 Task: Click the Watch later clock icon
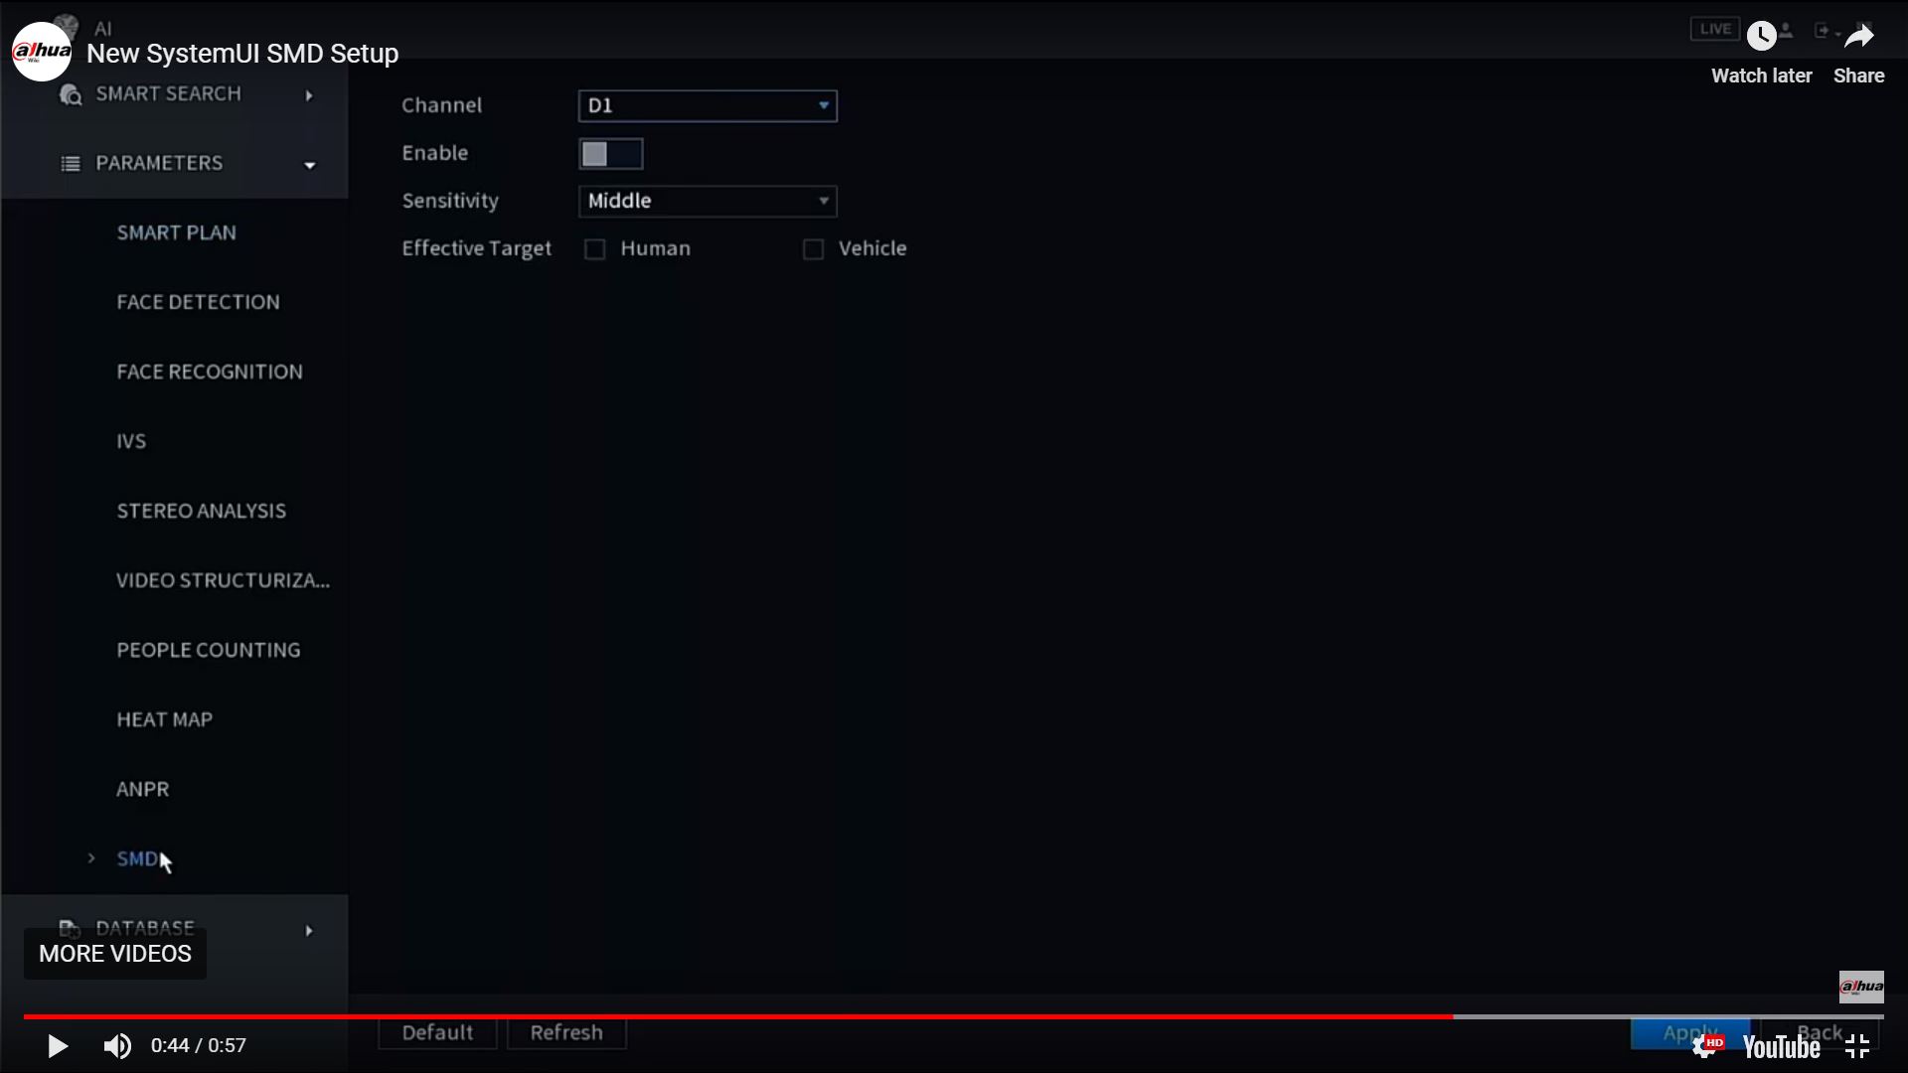point(1761,37)
